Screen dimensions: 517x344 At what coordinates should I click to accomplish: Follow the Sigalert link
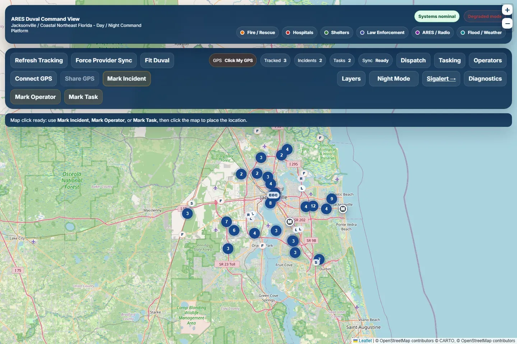(x=441, y=79)
